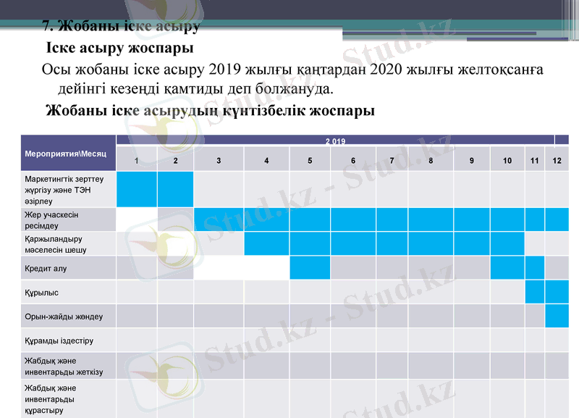Click the "Жабдық және инвентарьды жеткізу" row label
579x418 pixels.
(x=64, y=367)
